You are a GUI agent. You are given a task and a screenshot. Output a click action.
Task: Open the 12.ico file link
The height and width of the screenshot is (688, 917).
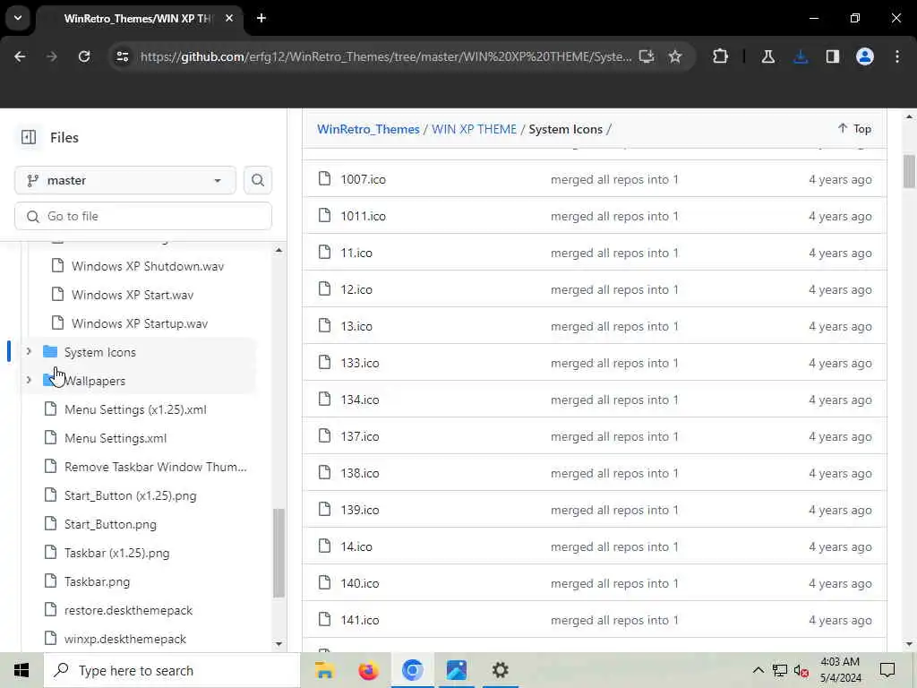coord(356,289)
